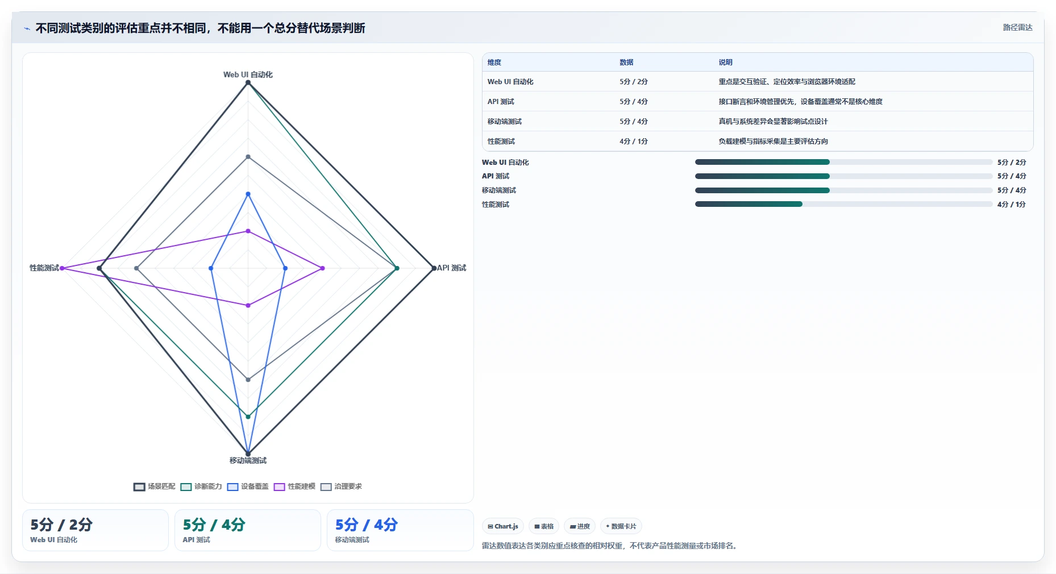Viewport: 1056px width, 574px height.
Task: Click the Web UI 自动化 radar axis label
Action: click(248, 74)
